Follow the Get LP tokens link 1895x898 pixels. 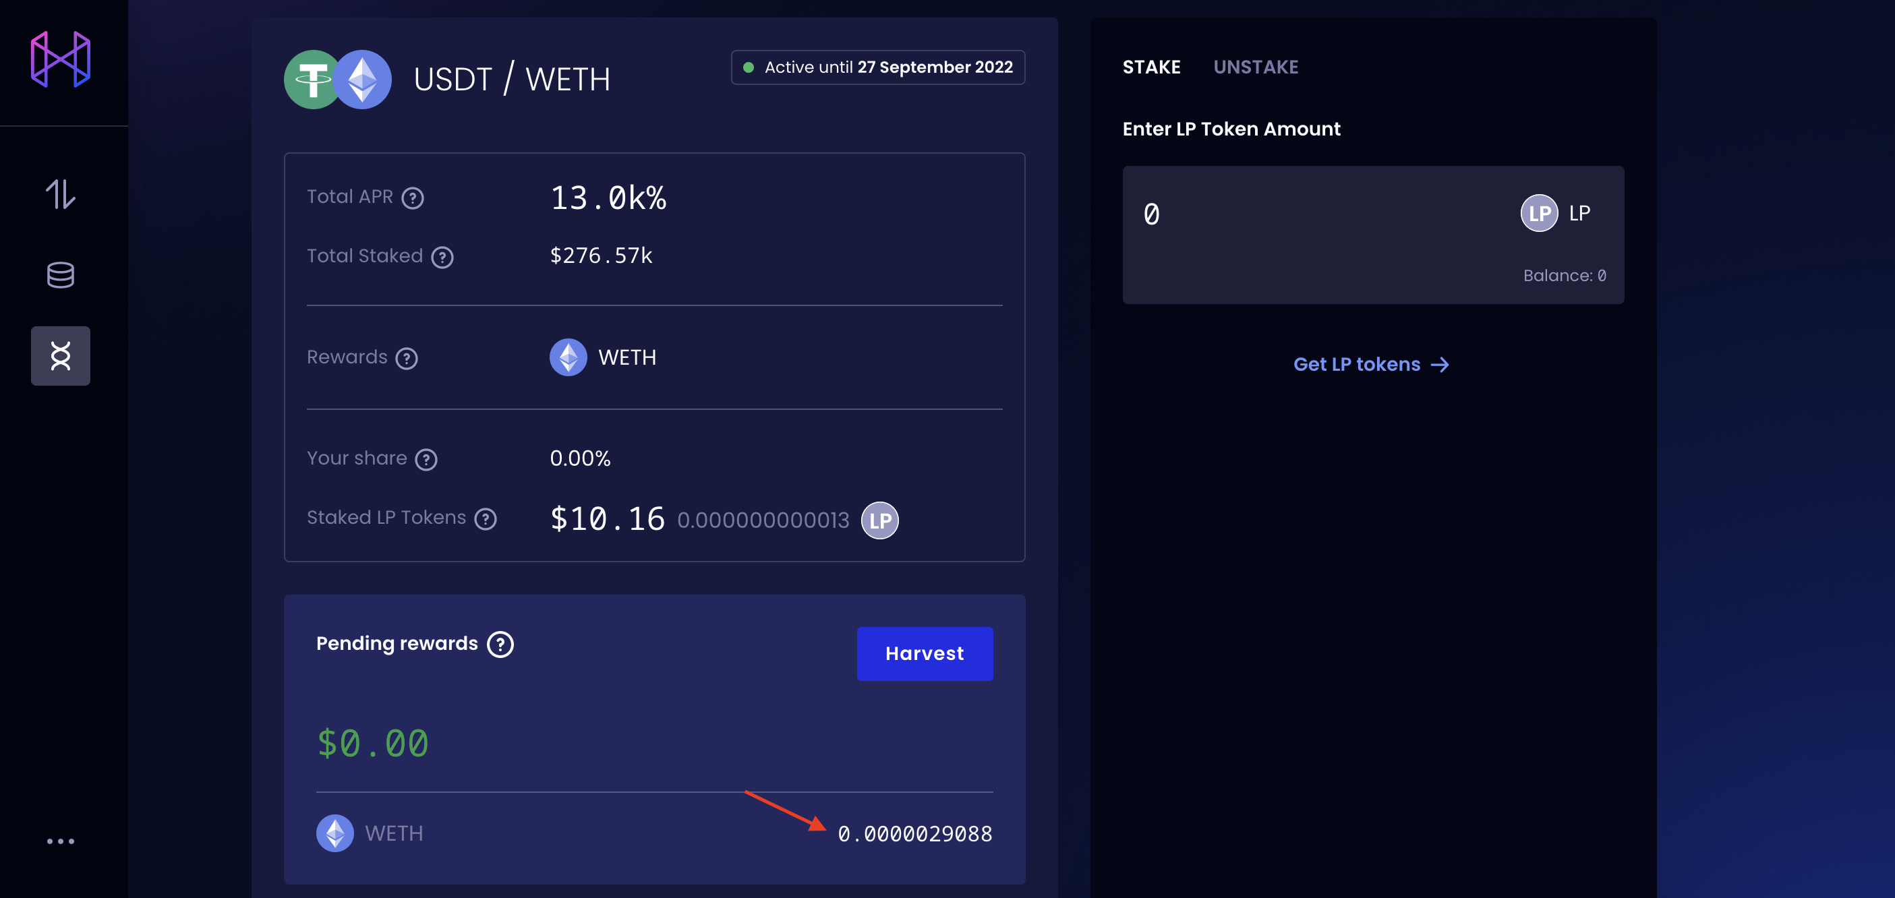[1371, 365]
